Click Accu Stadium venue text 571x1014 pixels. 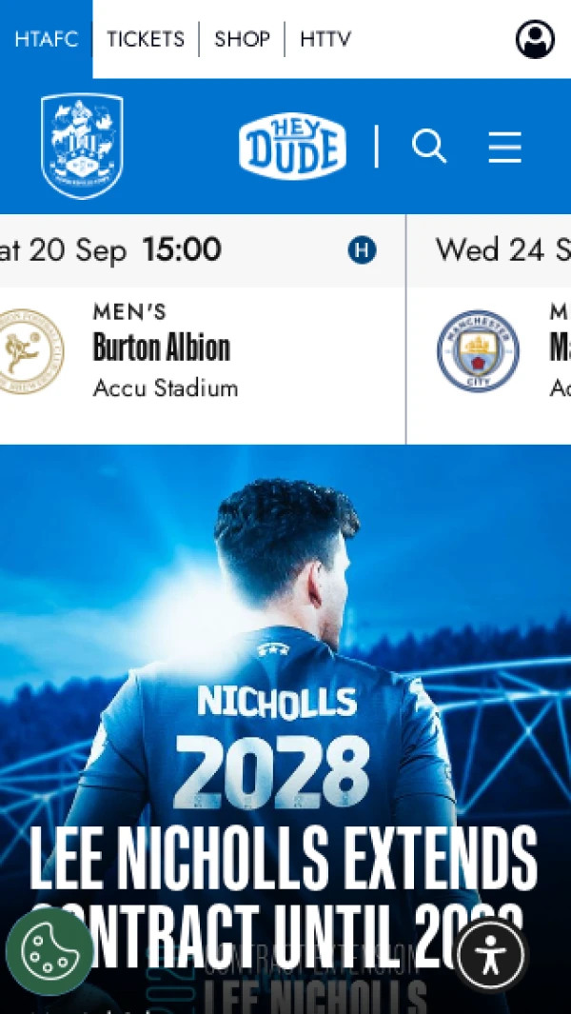click(x=166, y=388)
